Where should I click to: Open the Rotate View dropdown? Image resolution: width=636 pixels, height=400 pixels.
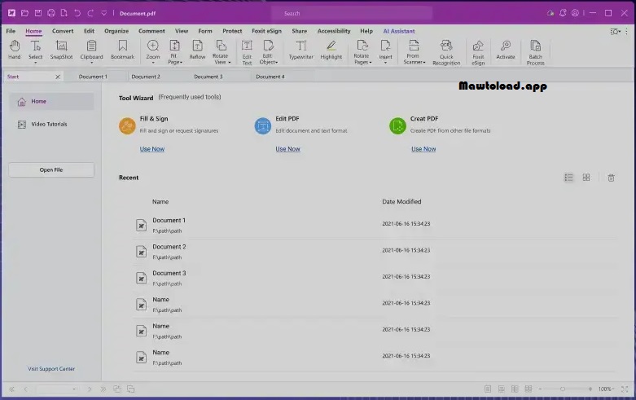230,63
